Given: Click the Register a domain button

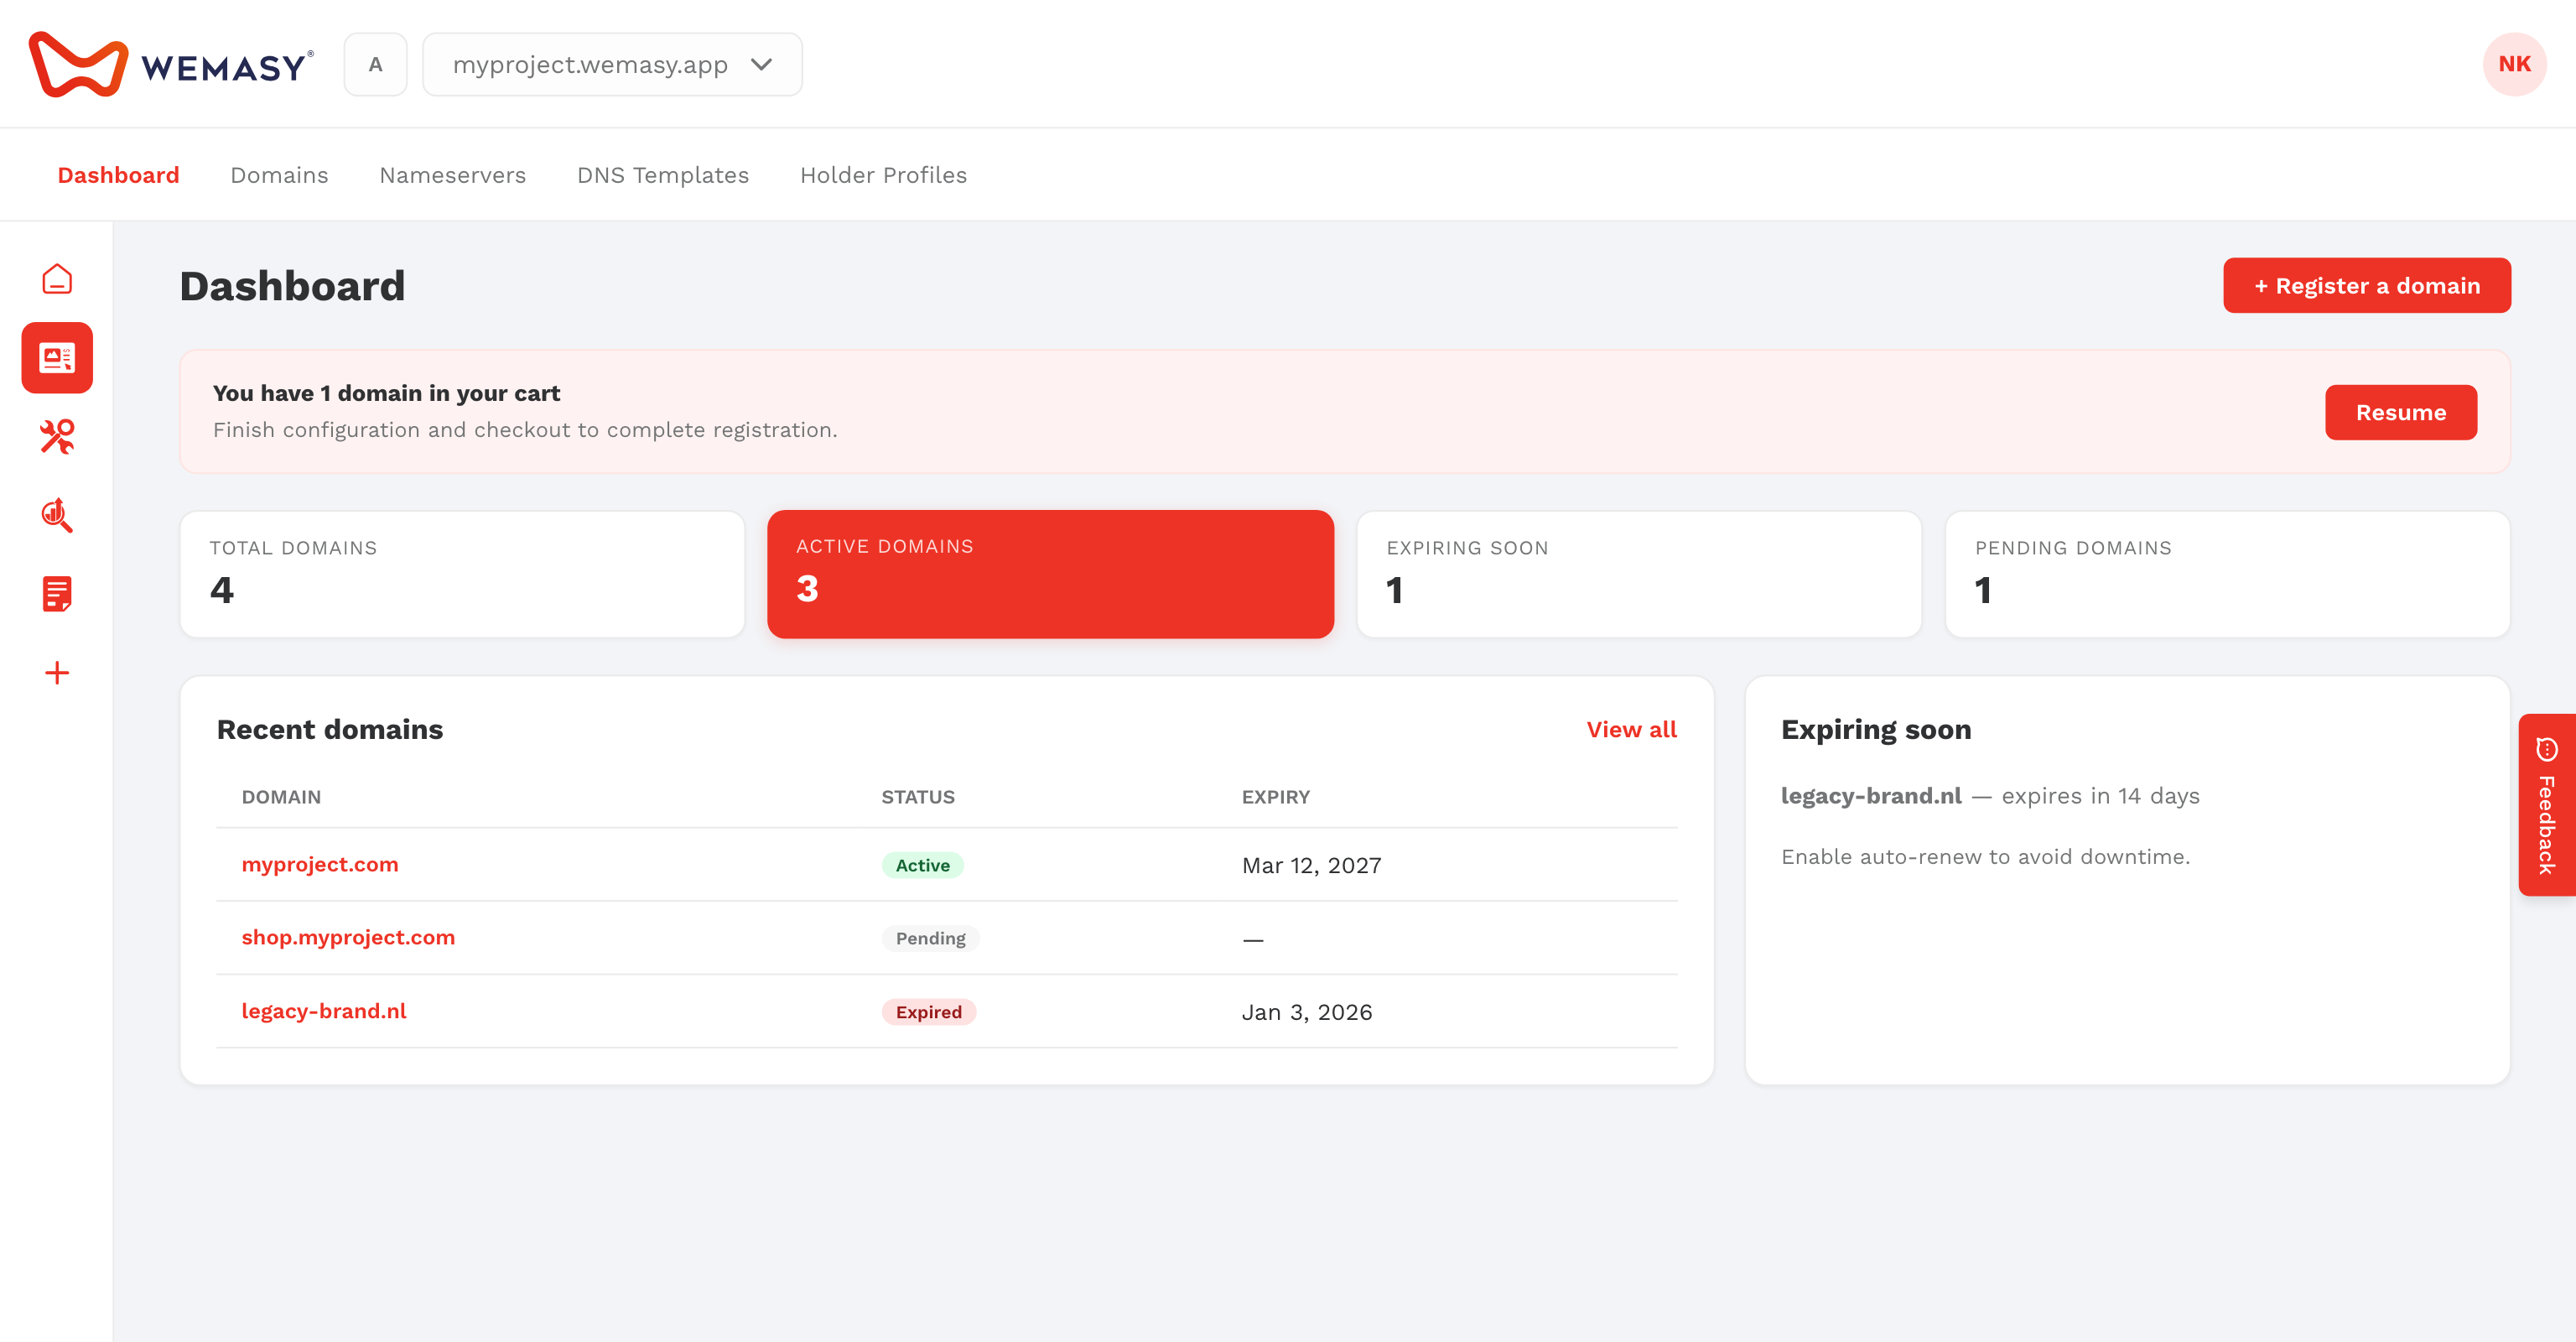Looking at the screenshot, I should click(2366, 286).
